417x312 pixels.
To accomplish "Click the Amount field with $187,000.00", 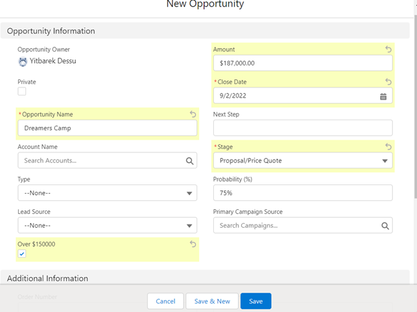I will point(303,63).
